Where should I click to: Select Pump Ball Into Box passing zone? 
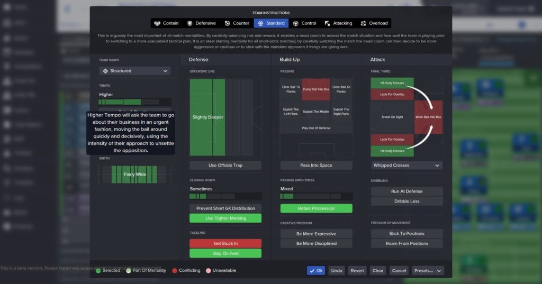click(x=316, y=89)
